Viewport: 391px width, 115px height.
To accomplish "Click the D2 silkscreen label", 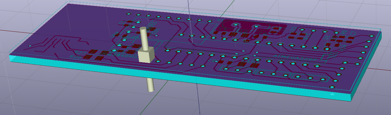I will click(x=294, y=29).
